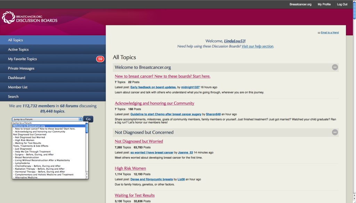Open Search in sidebar
The width and height of the screenshot is (356, 203).
(x=53, y=96)
